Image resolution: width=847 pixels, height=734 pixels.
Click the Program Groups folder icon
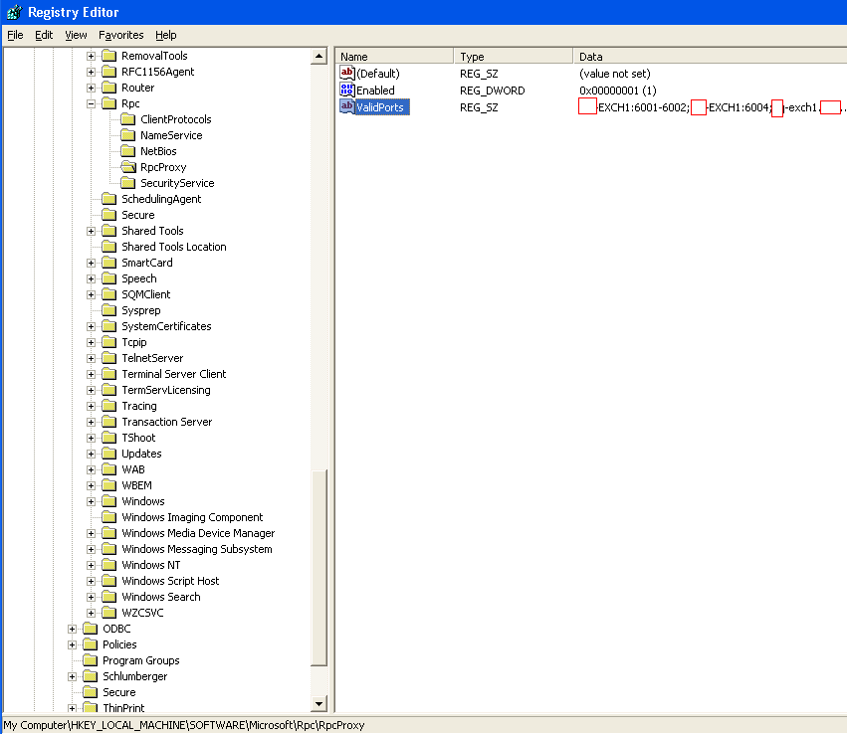pyautogui.click(x=91, y=660)
